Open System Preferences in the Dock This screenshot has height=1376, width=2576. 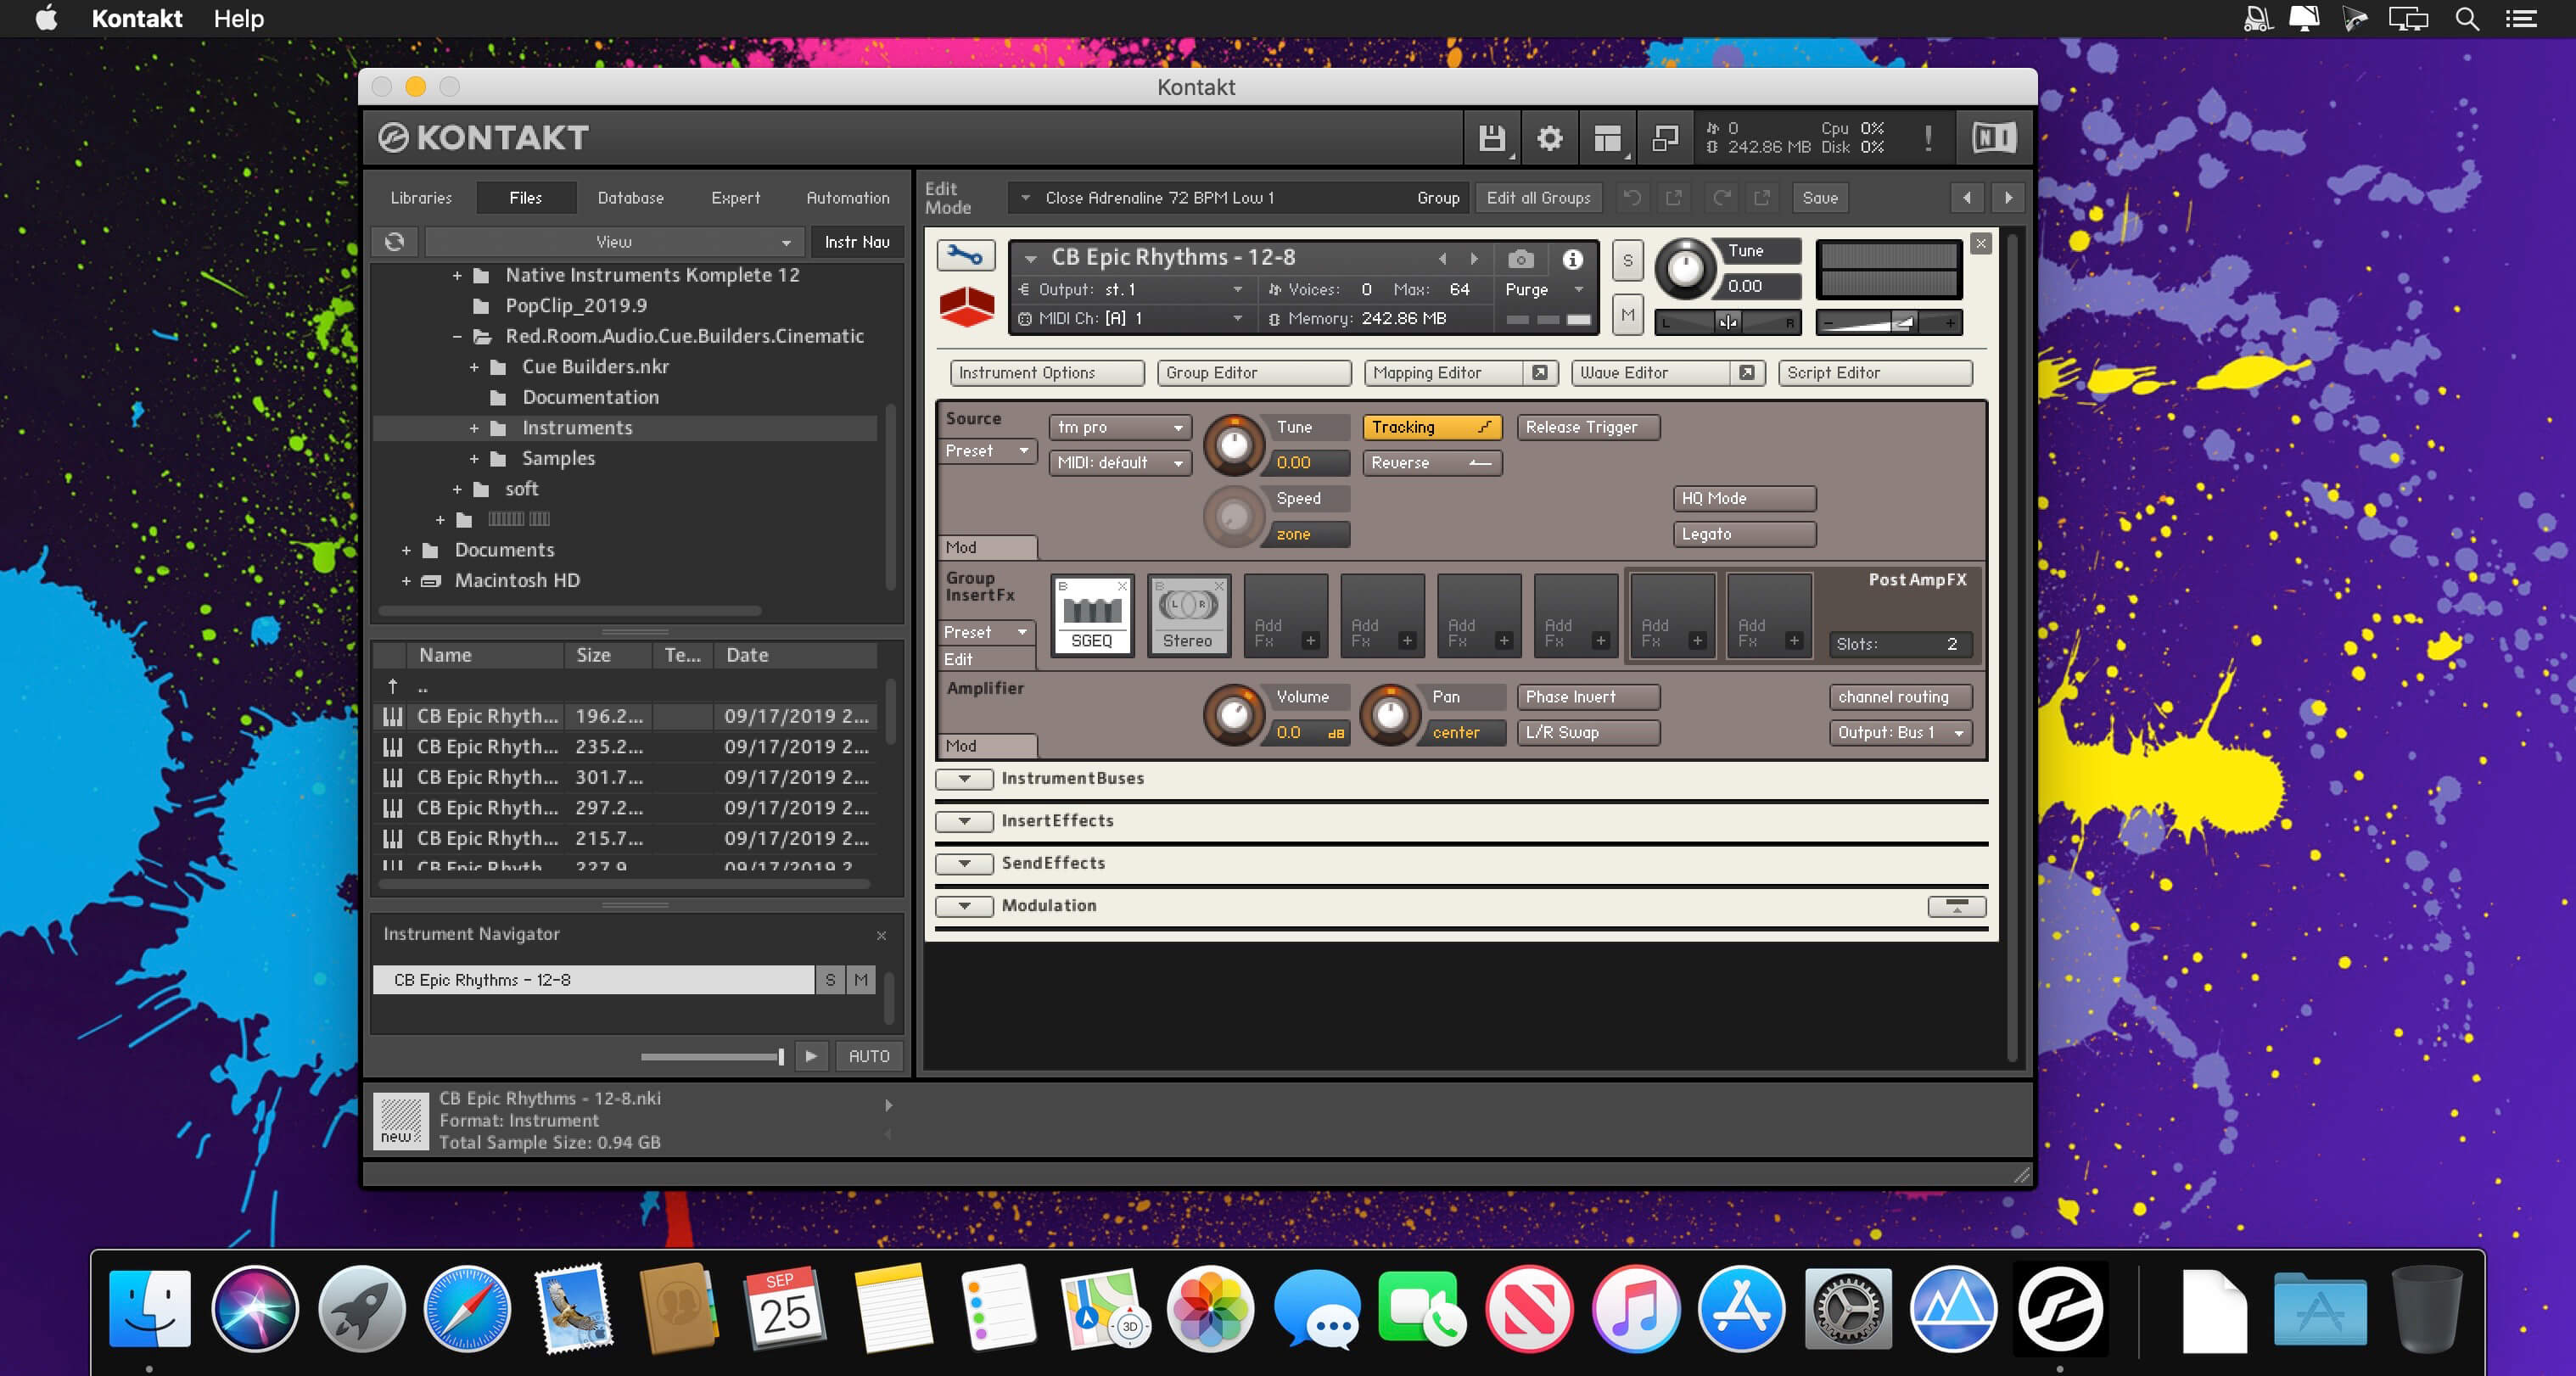click(x=1847, y=1308)
